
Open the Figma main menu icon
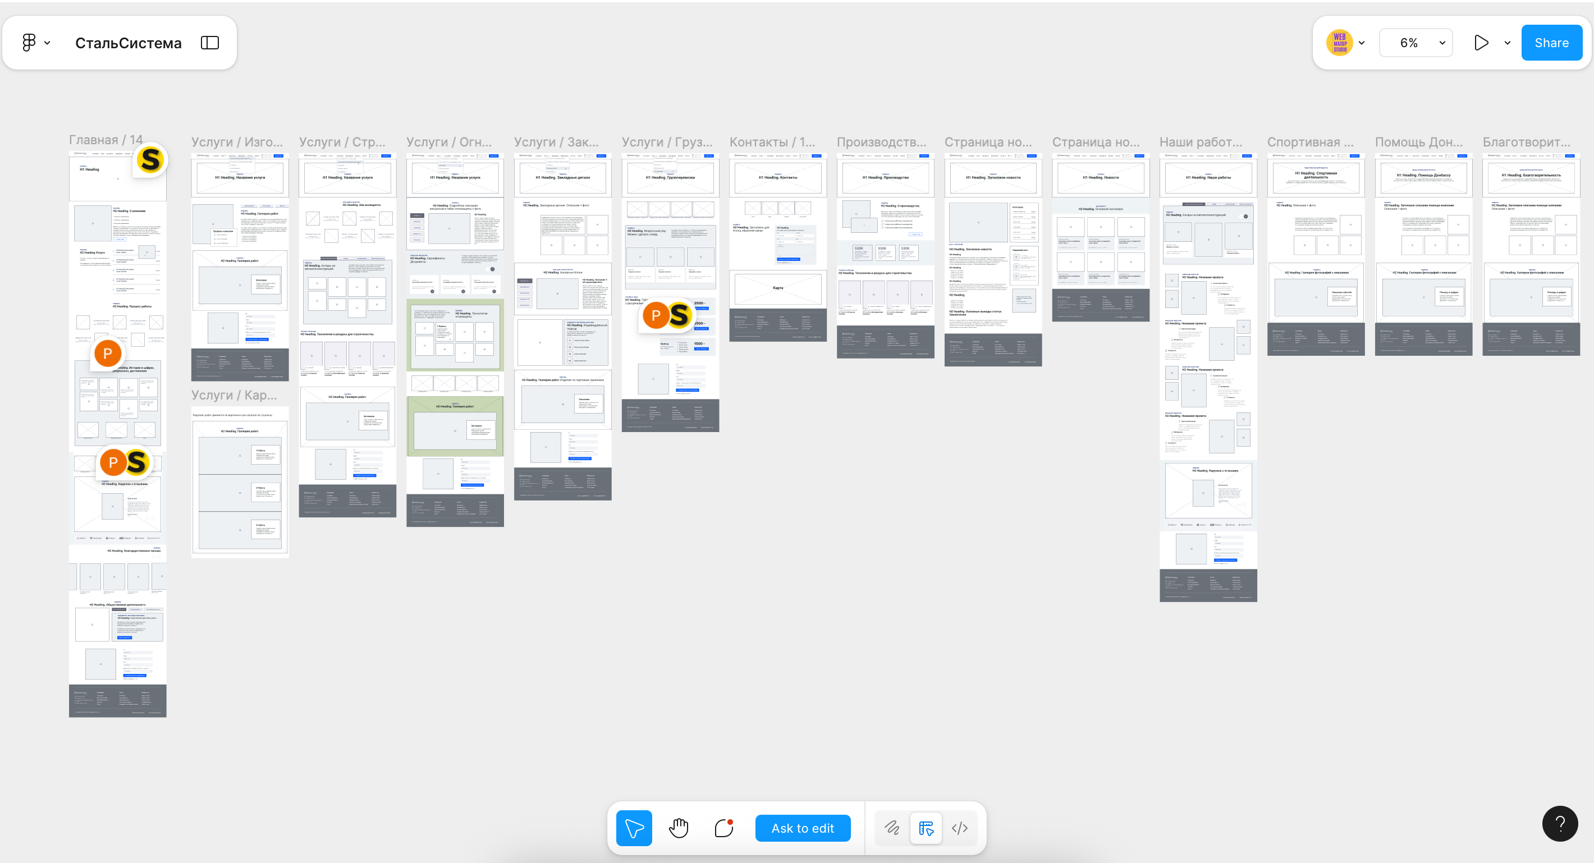click(29, 43)
